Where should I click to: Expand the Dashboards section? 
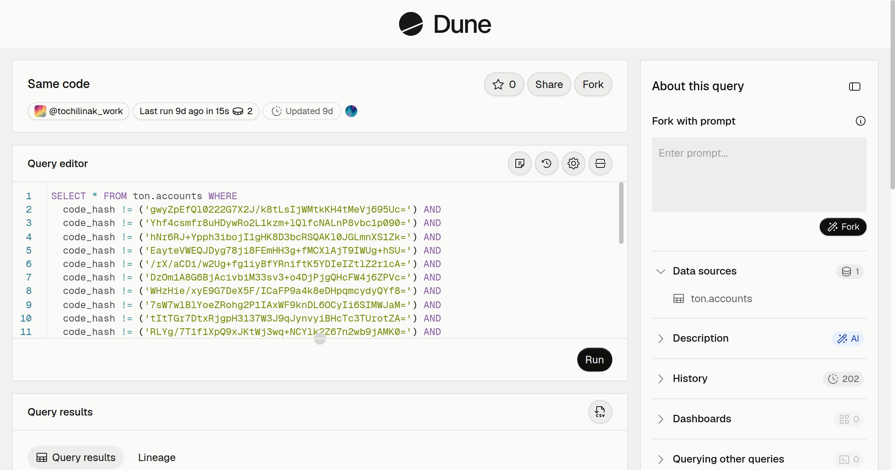(x=661, y=419)
